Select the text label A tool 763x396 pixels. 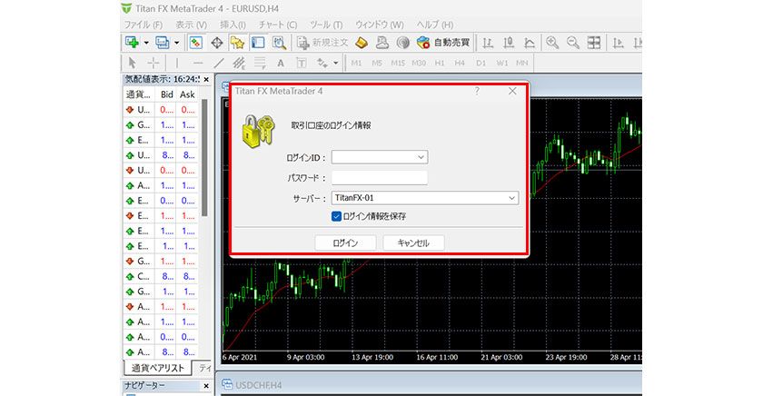[x=280, y=63]
